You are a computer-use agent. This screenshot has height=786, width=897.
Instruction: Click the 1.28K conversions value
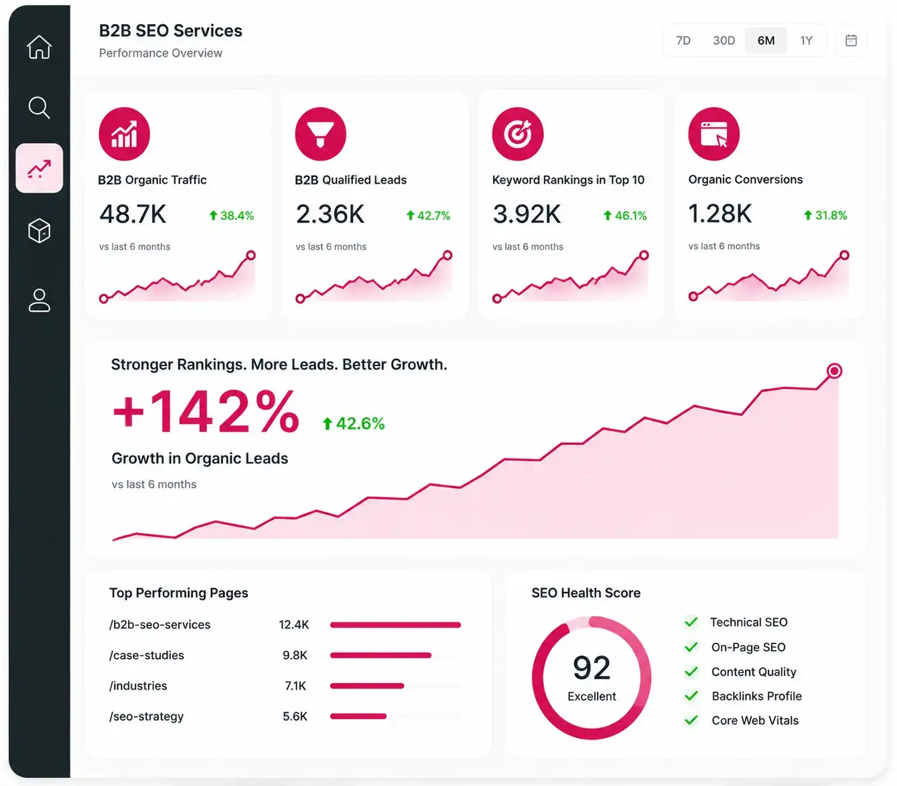point(720,214)
